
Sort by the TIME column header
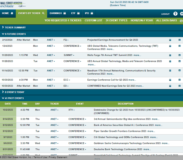(x=25, y=104)
